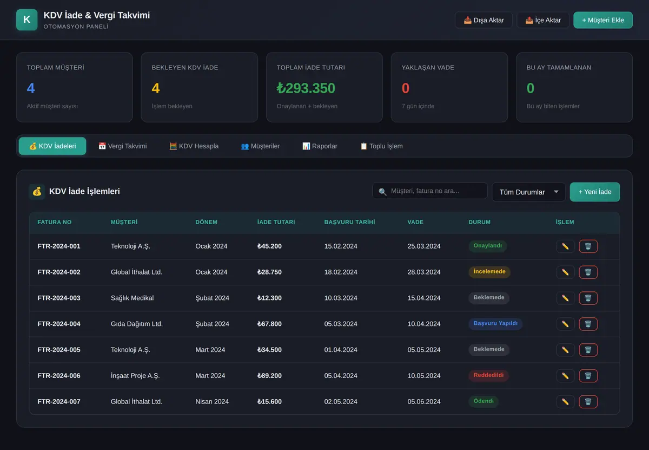The image size is (649, 450).
Task: Click the İade Tutarı column header
Action: click(x=276, y=222)
